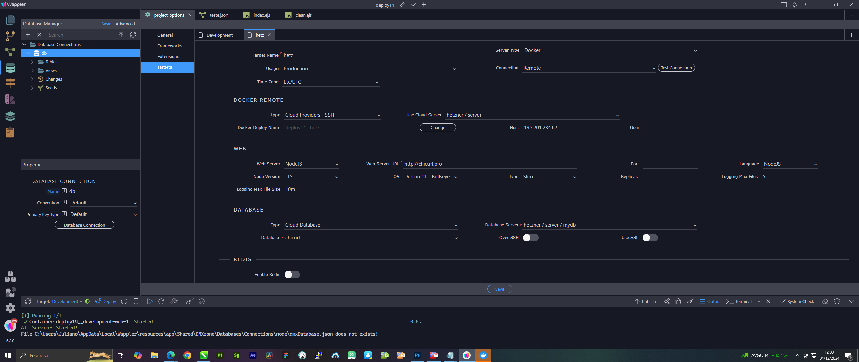Click the blue play icon in bottom toolbar

pyautogui.click(x=150, y=301)
